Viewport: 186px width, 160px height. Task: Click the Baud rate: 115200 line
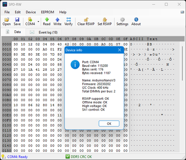pos(95,65)
